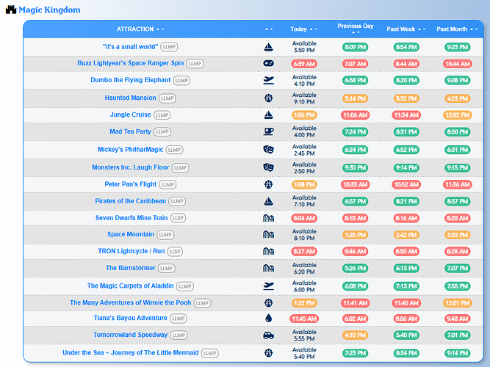Viewport: 490px width, 367px height.
Task: Click the theater masks icon for Mickey's PhilharMagic
Action: click(x=268, y=150)
